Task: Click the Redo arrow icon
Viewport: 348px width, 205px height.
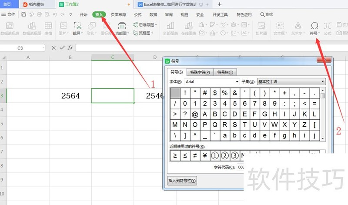Action: point(63,14)
